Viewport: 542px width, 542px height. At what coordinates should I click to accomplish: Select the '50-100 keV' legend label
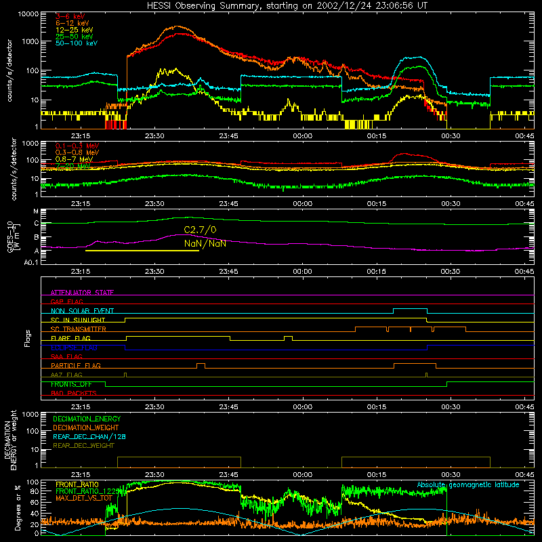click(x=76, y=43)
